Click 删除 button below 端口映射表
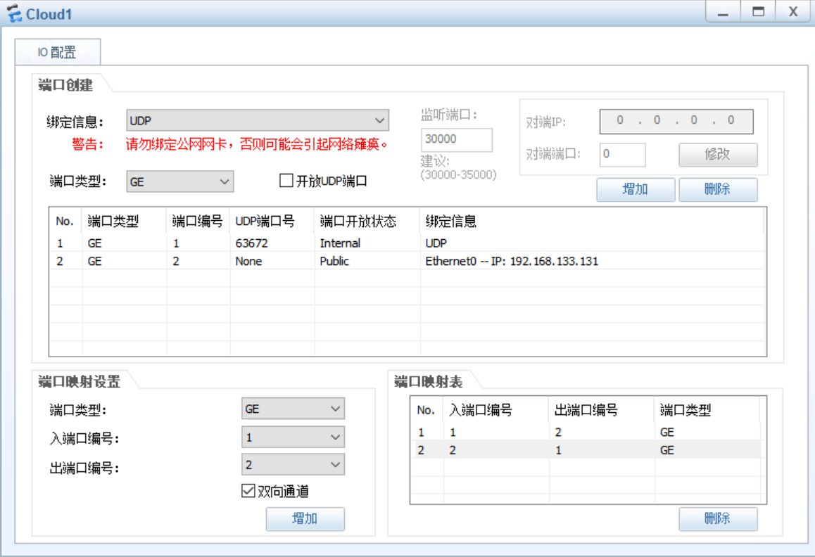This screenshot has width=815, height=557. click(717, 519)
